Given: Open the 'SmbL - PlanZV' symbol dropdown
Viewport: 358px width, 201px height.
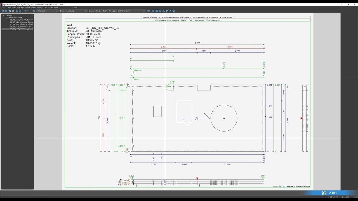Looking at the screenshot, I should (103, 11).
